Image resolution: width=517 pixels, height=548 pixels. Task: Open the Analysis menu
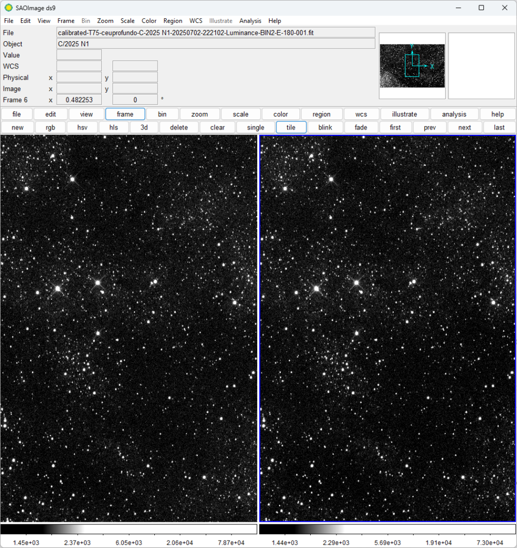250,21
